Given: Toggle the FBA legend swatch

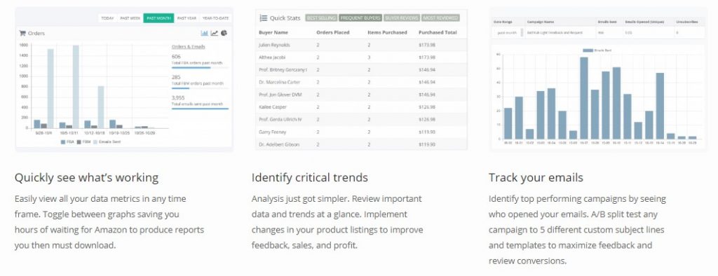Looking at the screenshot, I should (x=62, y=142).
